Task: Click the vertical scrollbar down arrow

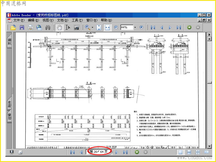Action: [209, 146]
